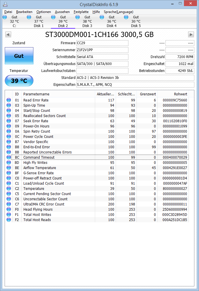Select the Total Host Writes row text

click(37, 214)
